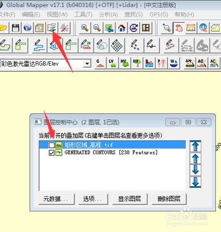Click the Lidar Medium Vegetation (MV) icon
The image size is (221, 232).
124,63
